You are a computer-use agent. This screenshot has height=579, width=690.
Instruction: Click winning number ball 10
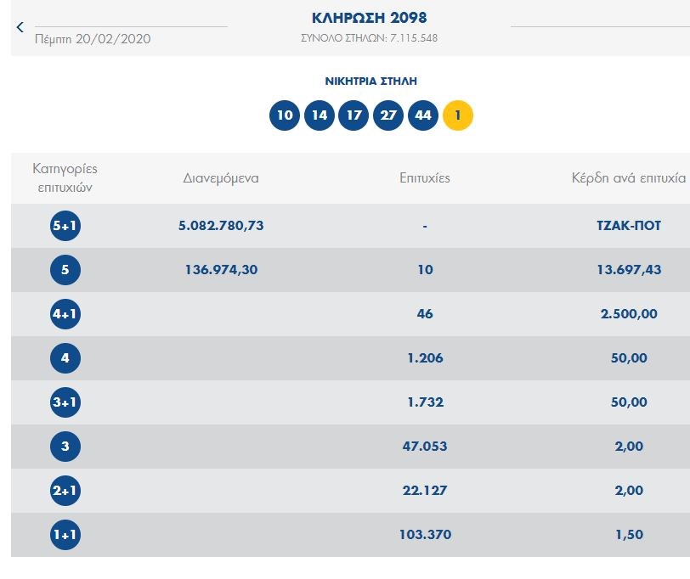tap(285, 115)
